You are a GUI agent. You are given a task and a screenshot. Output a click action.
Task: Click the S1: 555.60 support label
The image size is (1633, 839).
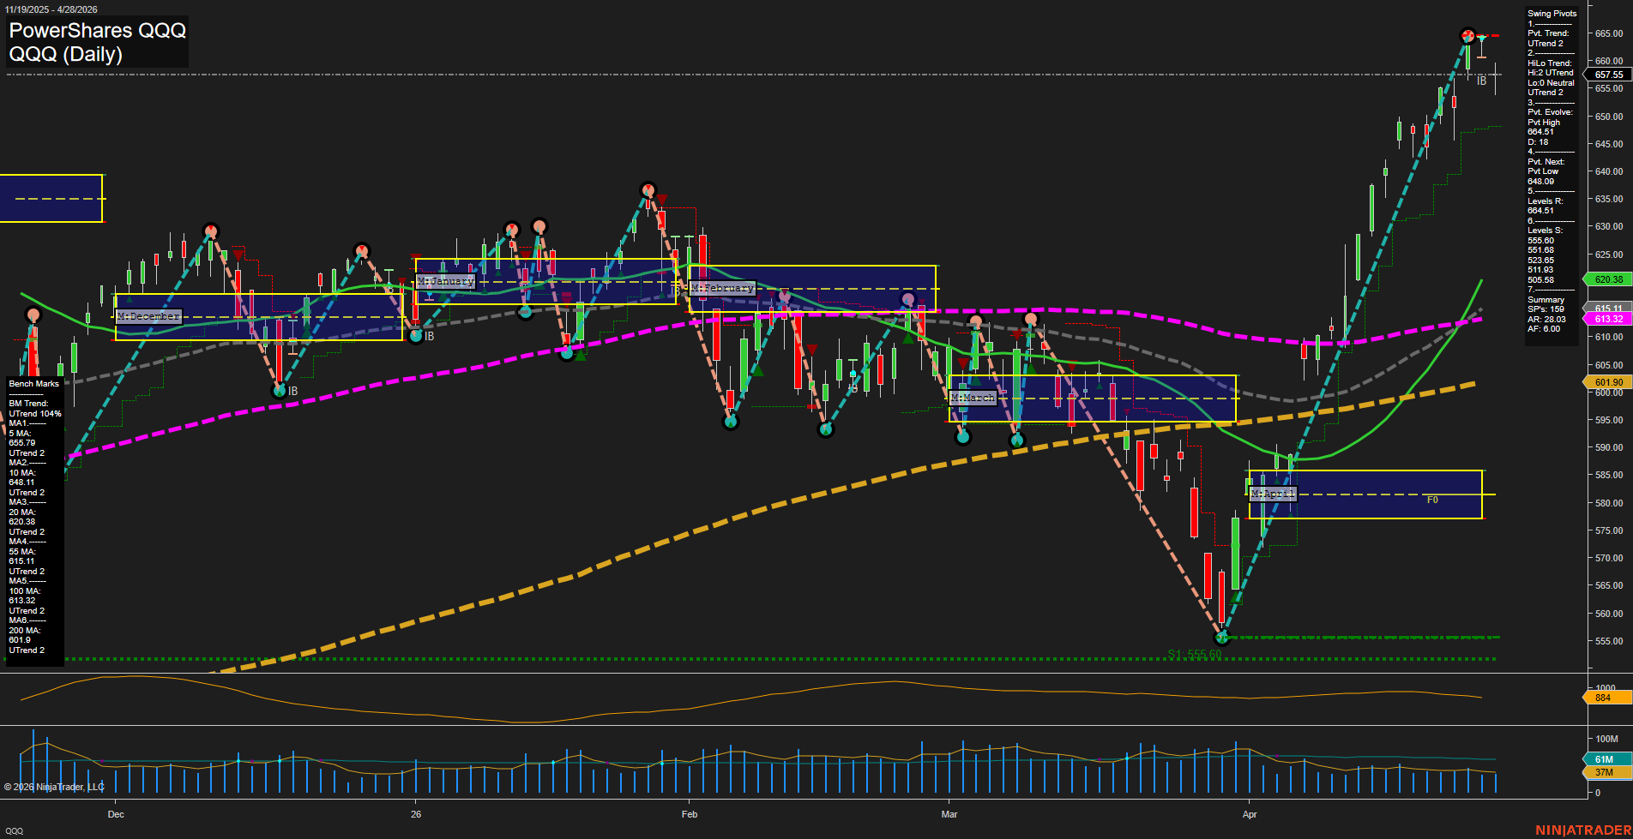click(1194, 653)
